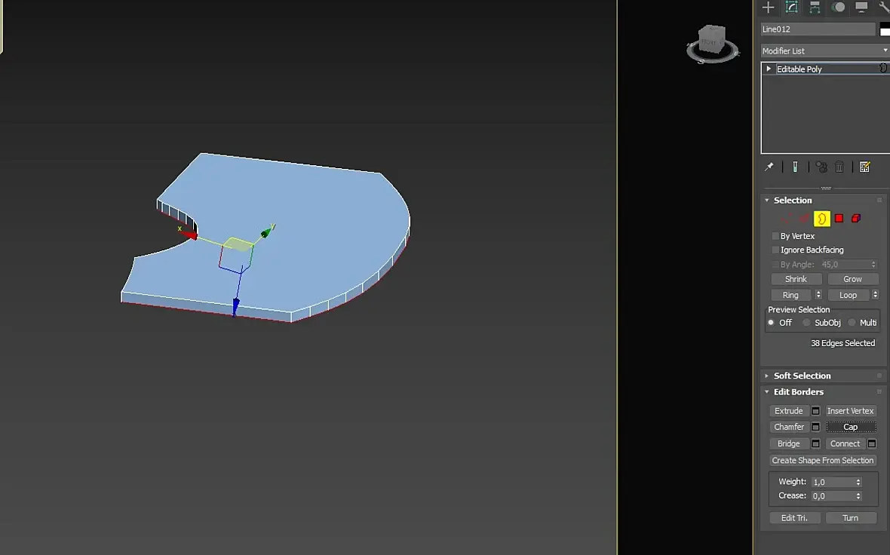Collapse the Selection rollout
Viewport: 890px width, 555px height.
(766, 201)
